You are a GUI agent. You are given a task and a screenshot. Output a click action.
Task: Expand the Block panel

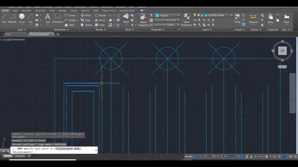(129, 30)
